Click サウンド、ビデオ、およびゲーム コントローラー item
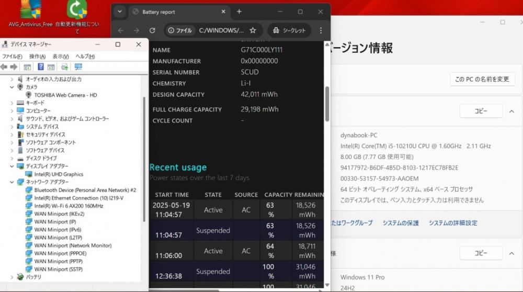The height and width of the screenshot is (292, 523). [67, 119]
